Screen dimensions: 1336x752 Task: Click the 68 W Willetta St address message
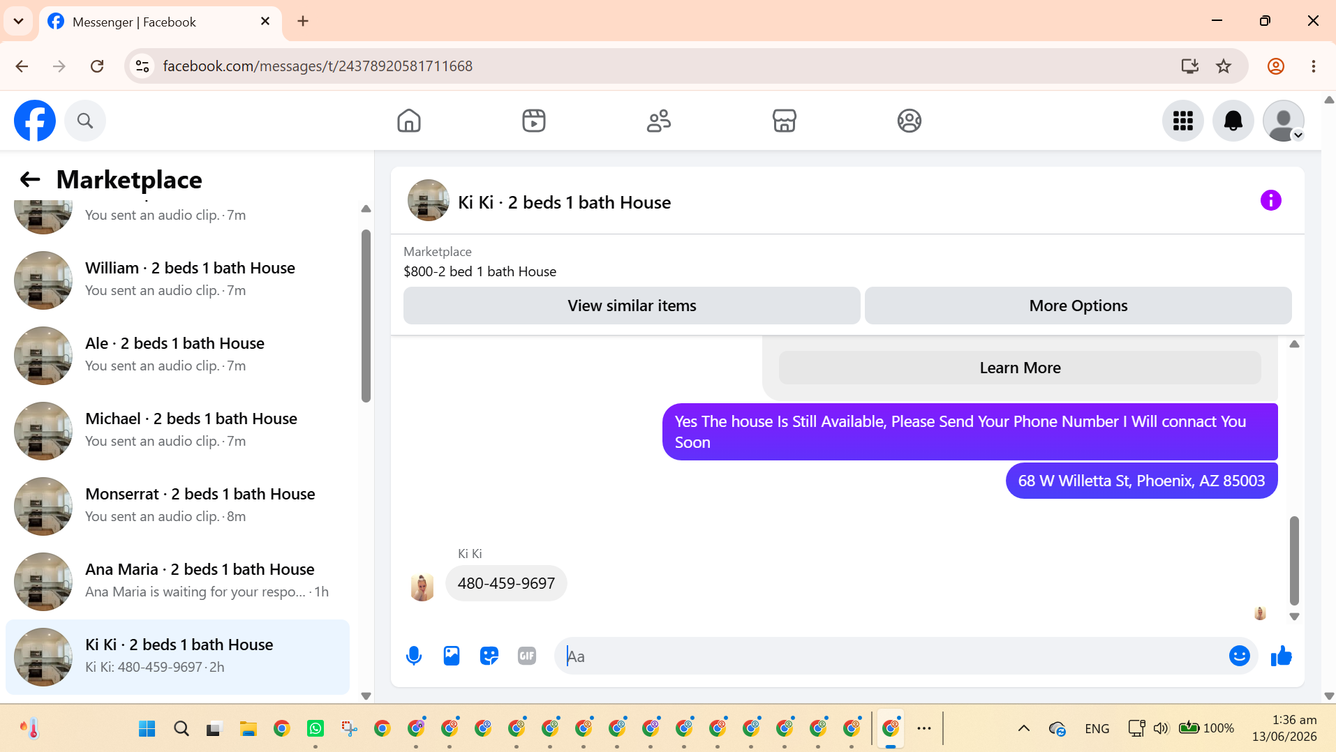click(1141, 481)
